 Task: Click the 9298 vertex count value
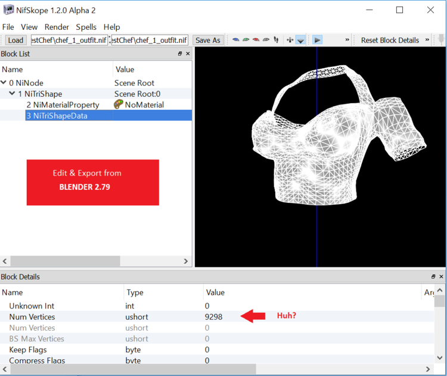213,317
